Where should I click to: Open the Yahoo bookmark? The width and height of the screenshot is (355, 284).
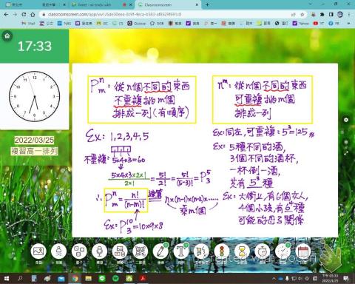[300, 23]
